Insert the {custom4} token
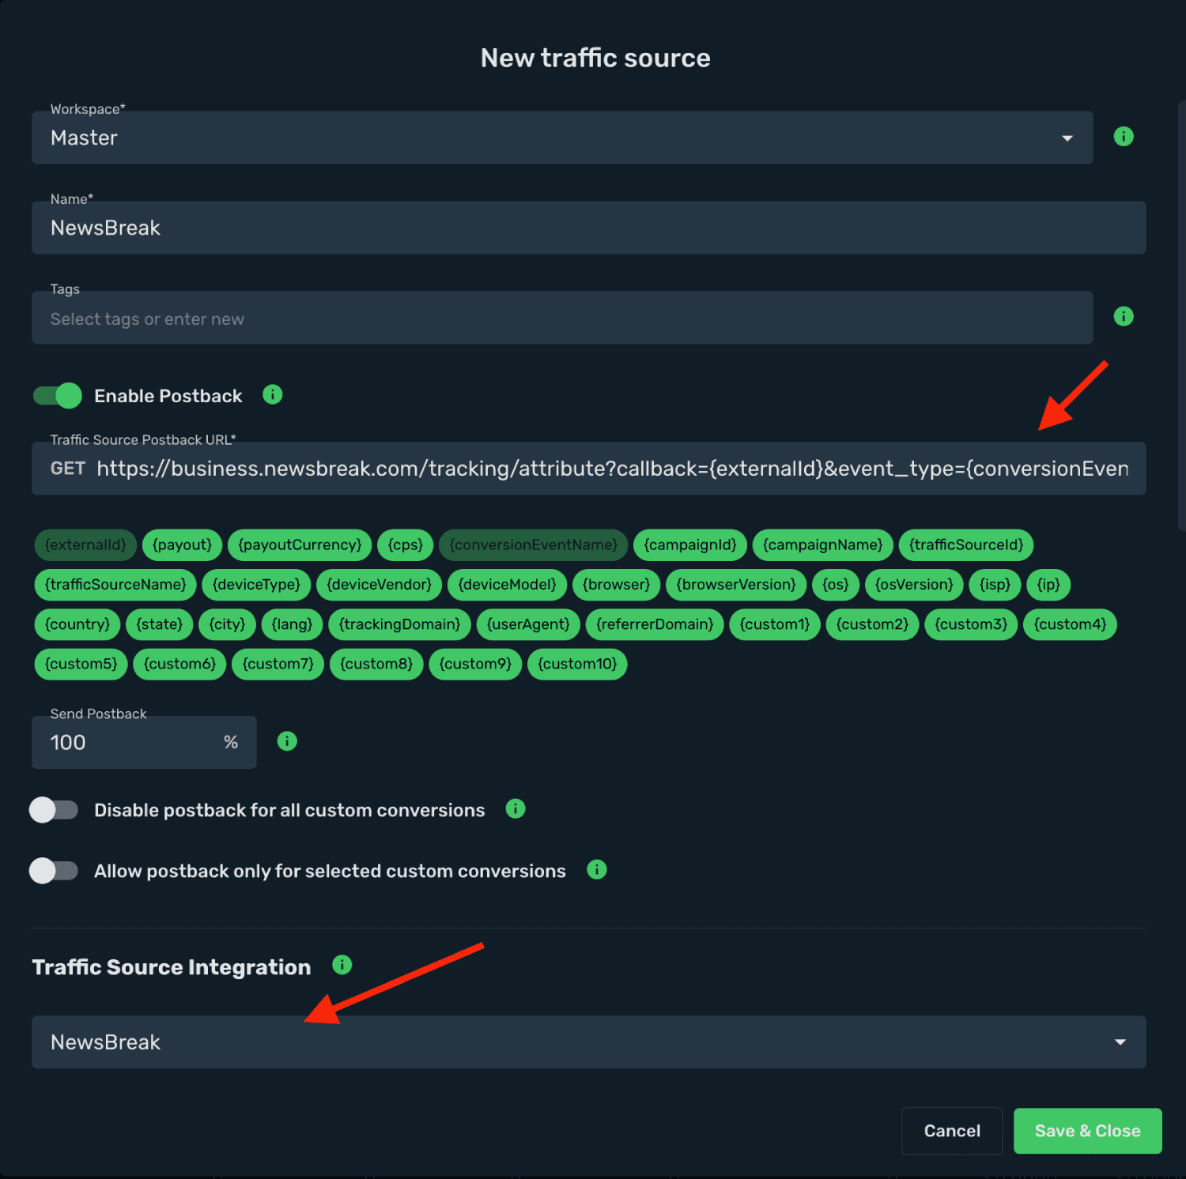1186x1179 pixels. pos(1070,624)
